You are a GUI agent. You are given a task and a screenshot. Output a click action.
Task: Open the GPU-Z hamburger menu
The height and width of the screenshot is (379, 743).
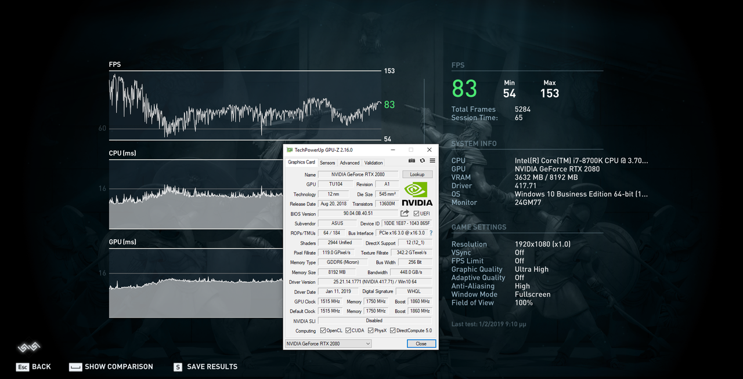(432, 161)
